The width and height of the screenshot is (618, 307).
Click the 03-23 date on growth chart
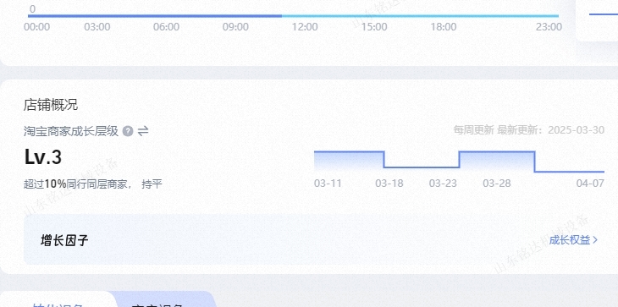pyautogui.click(x=443, y=183)
